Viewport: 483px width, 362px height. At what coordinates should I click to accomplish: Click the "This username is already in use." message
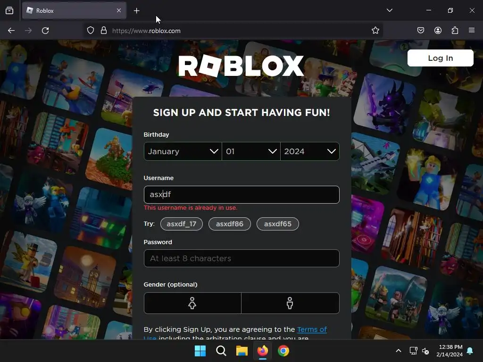point(191,208)
